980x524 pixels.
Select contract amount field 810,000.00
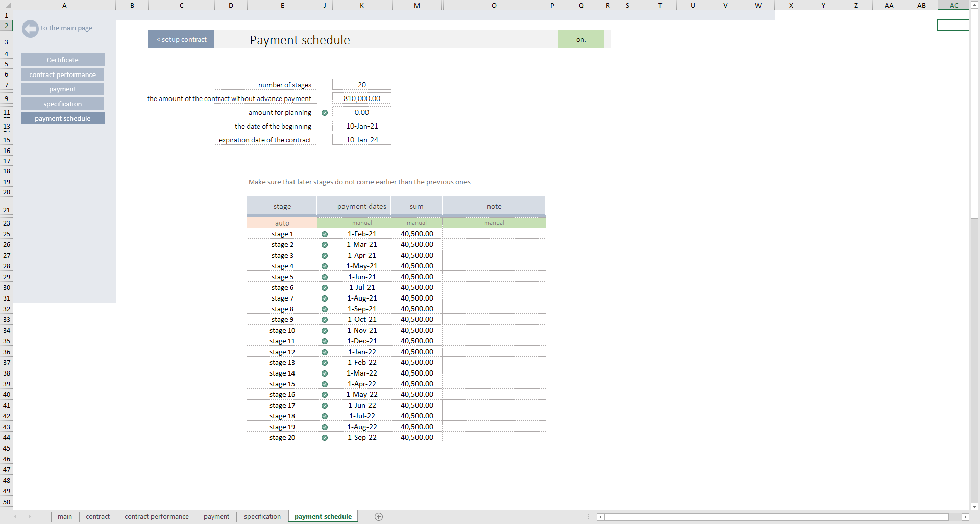pyautogui.click(x=362, y=98)
